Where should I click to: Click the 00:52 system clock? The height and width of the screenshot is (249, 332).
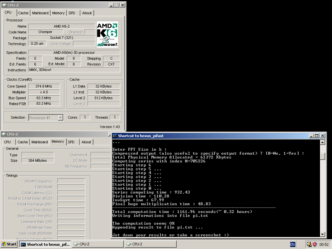(x=324, y=244)
